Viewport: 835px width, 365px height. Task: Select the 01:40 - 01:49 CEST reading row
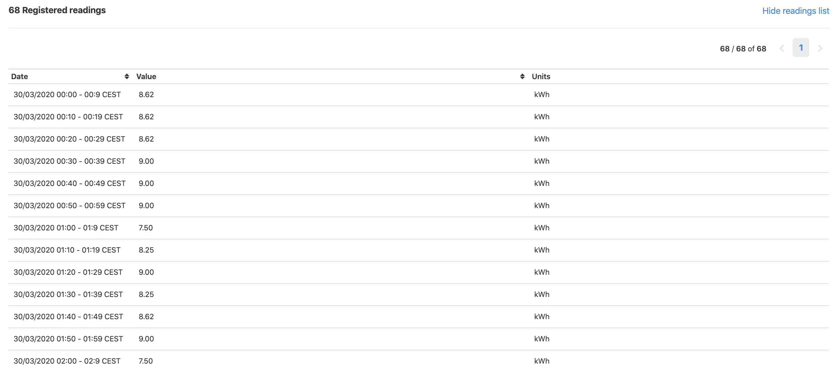(x=68, y=317)
